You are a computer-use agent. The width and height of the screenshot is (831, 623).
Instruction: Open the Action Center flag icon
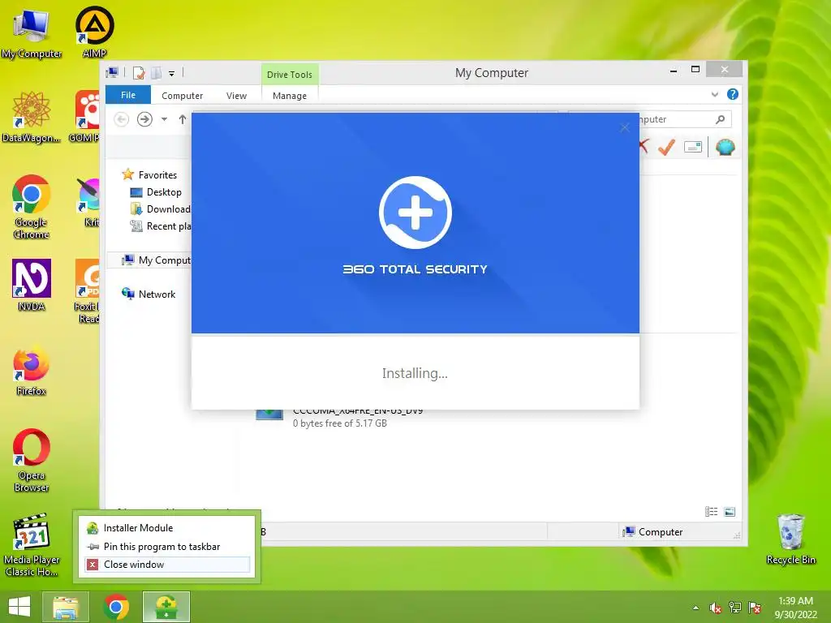point(755,608)
